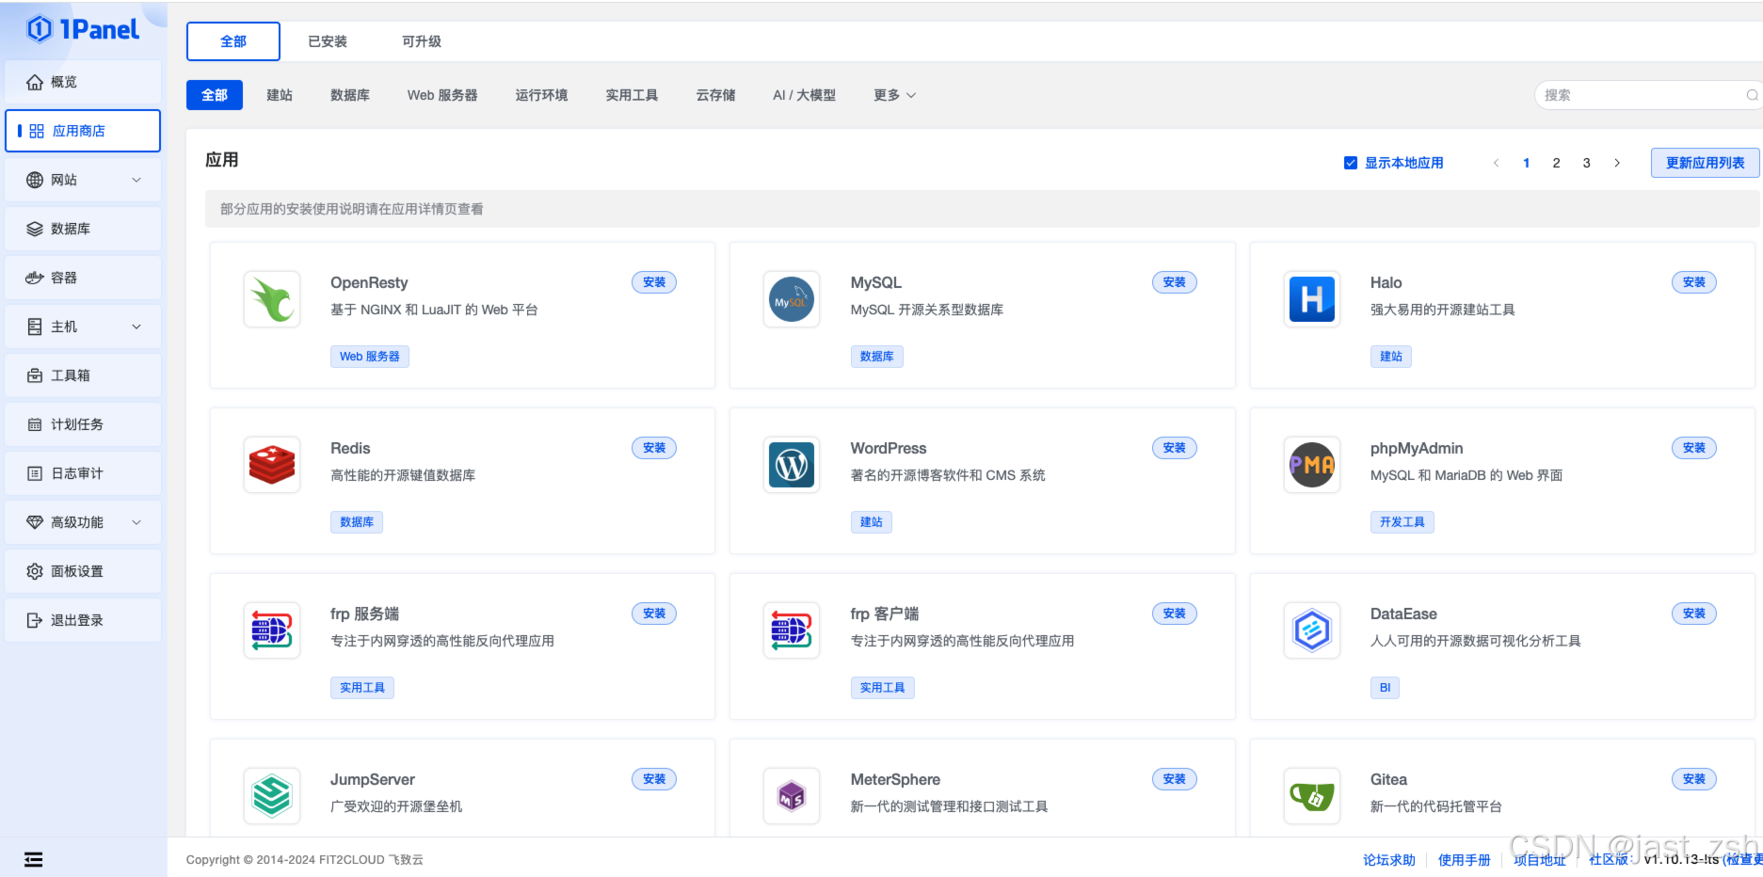1763x877 pixels.
Task: Click the BI tag on DataEase
Action: coord(1385,688)
